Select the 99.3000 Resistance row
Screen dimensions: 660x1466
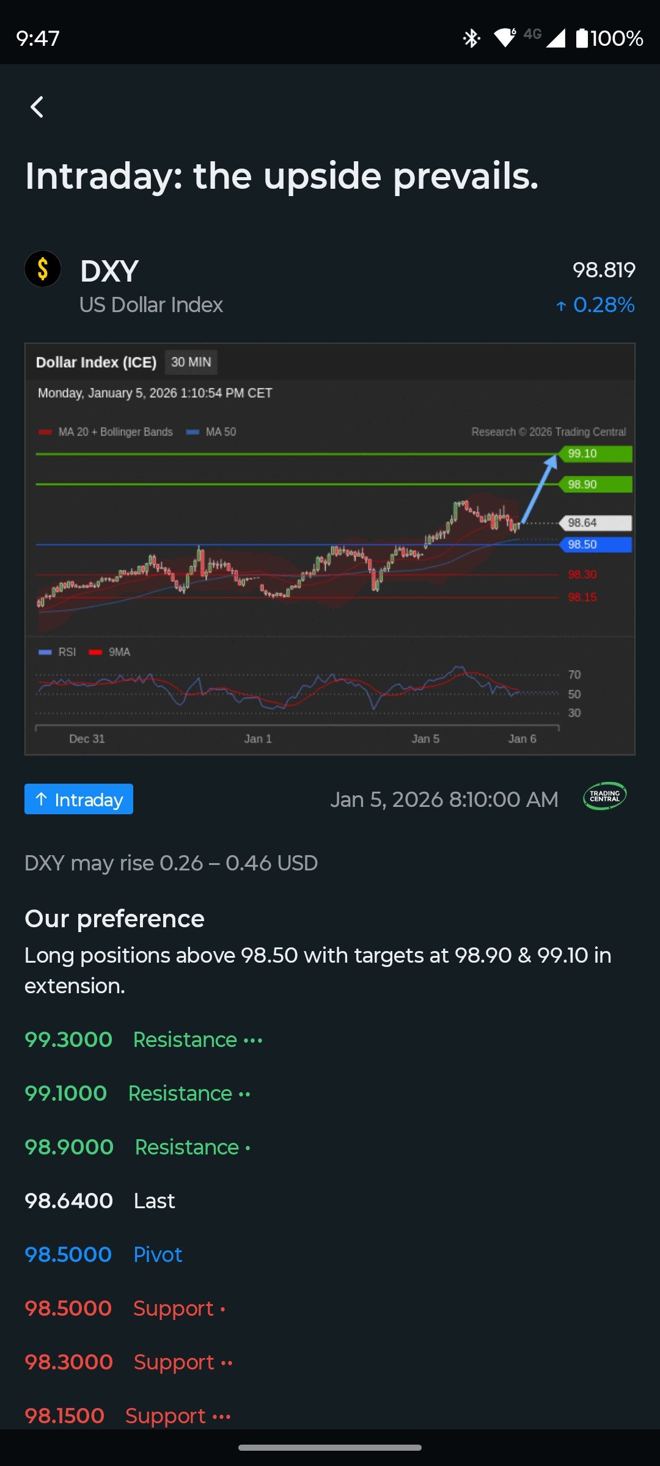(x=144, y=1040)
